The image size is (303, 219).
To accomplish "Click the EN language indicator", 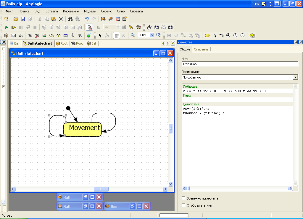I will (257, 4).
